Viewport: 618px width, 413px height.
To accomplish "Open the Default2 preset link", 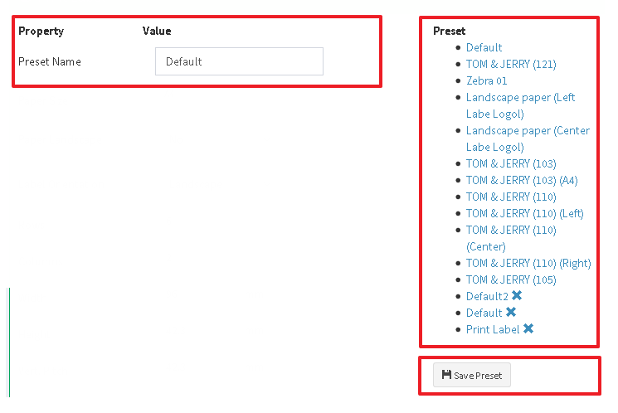I will 487,296.
